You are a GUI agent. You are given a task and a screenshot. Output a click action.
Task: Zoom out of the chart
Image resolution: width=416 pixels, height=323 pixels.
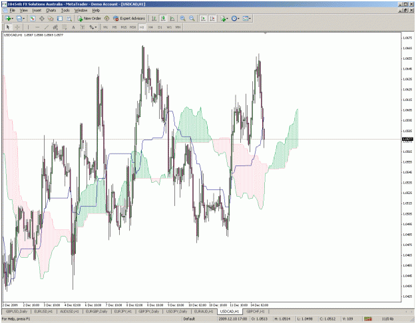pos(192,19)
